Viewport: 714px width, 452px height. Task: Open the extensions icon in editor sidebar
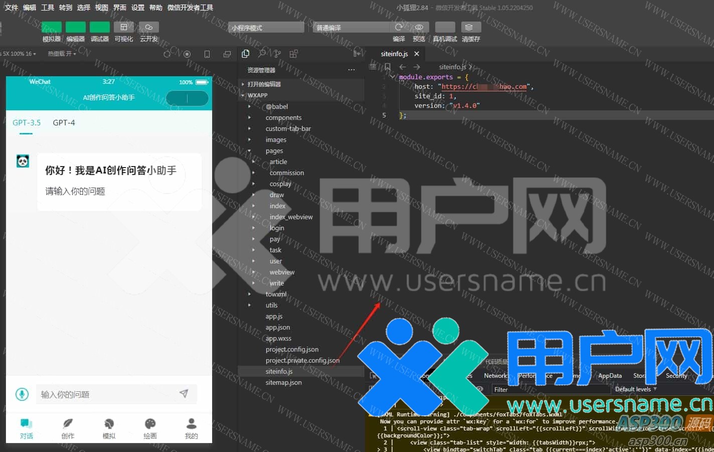[293, 54]
